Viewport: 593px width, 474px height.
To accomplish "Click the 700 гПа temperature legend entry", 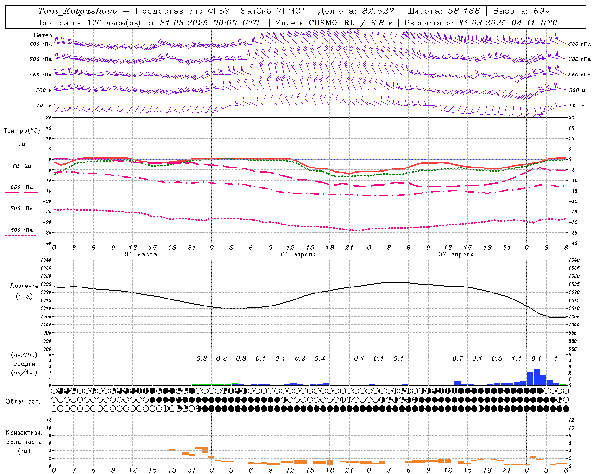I will 21,211.
